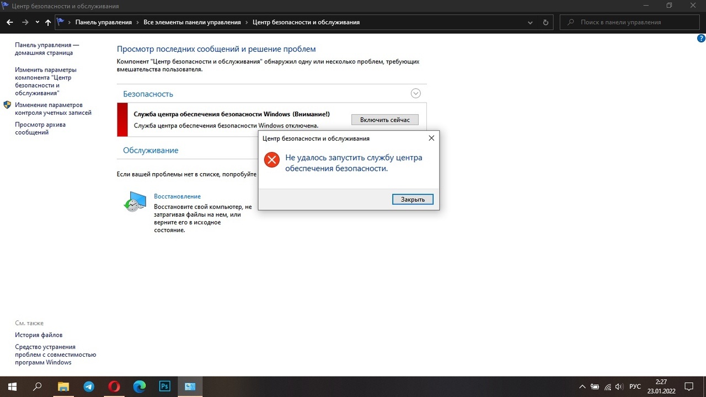Click the dialog message 'Не удалось запустить службу'
Viewport: 706px width, 397px height.
click(354, 163)
